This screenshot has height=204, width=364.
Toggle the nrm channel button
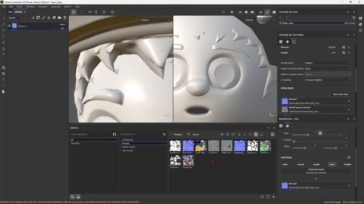[x=332, y=164]
